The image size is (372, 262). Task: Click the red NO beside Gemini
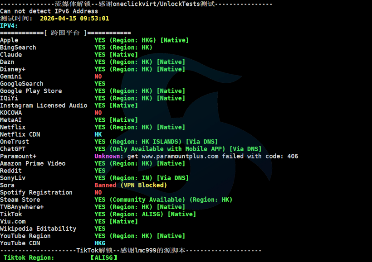(98, 76)
